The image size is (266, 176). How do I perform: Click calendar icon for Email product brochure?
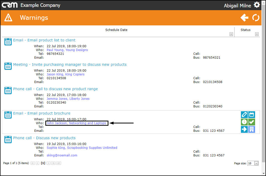coord(8,115)
